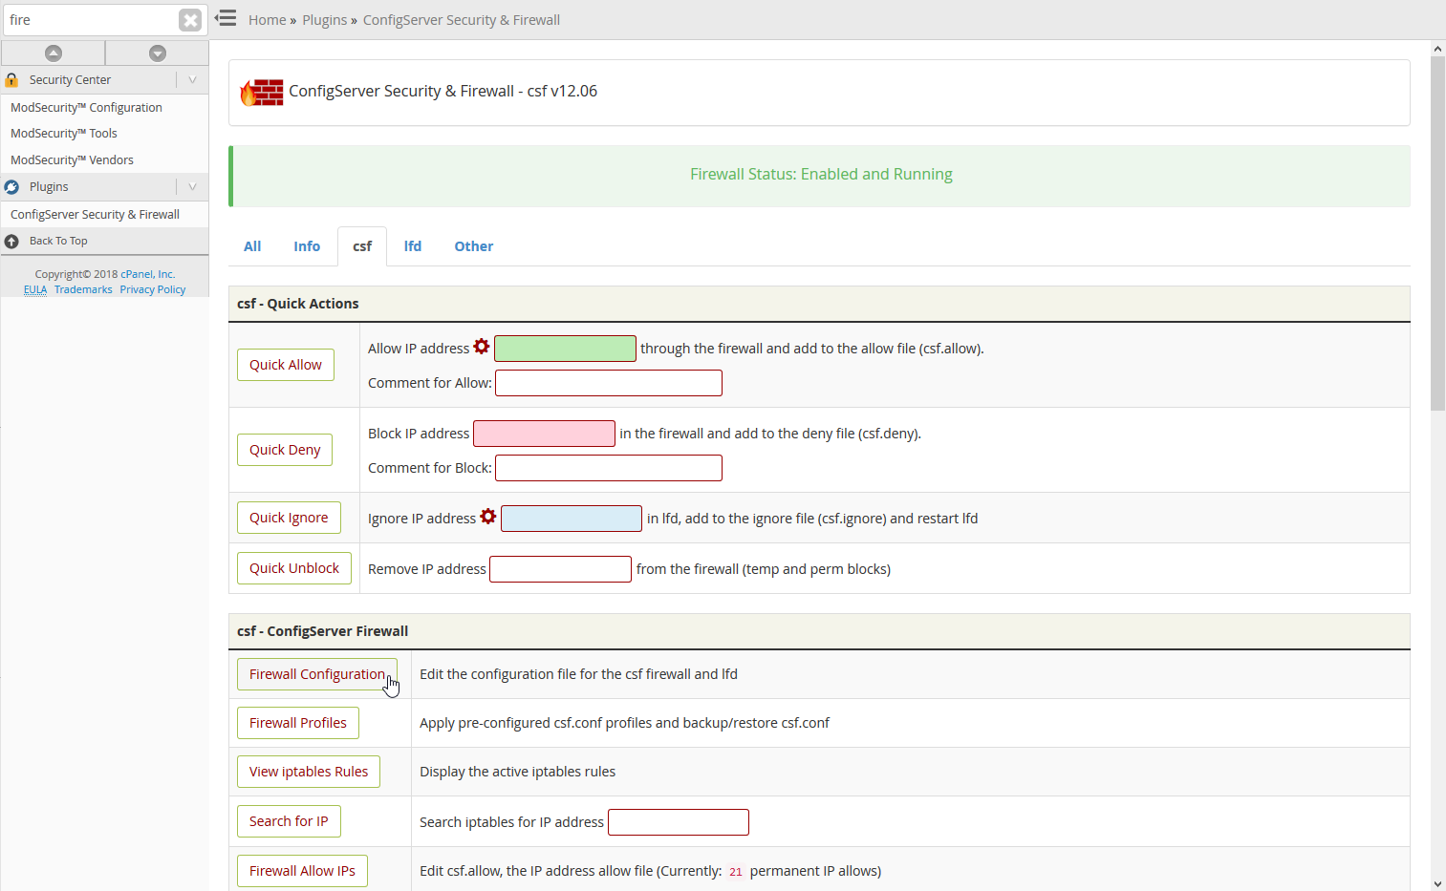Focus the Remove IP address input
Screen dimensions: 1446x891
click(560, 569)
